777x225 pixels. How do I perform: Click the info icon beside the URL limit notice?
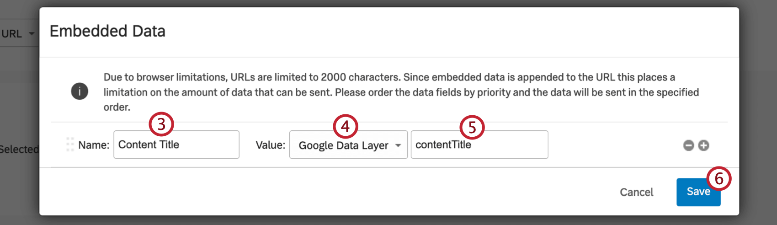(80, 91)
